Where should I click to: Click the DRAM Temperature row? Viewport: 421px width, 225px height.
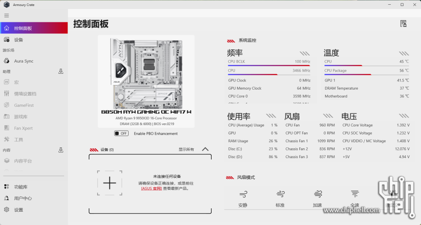pos(367,88)
